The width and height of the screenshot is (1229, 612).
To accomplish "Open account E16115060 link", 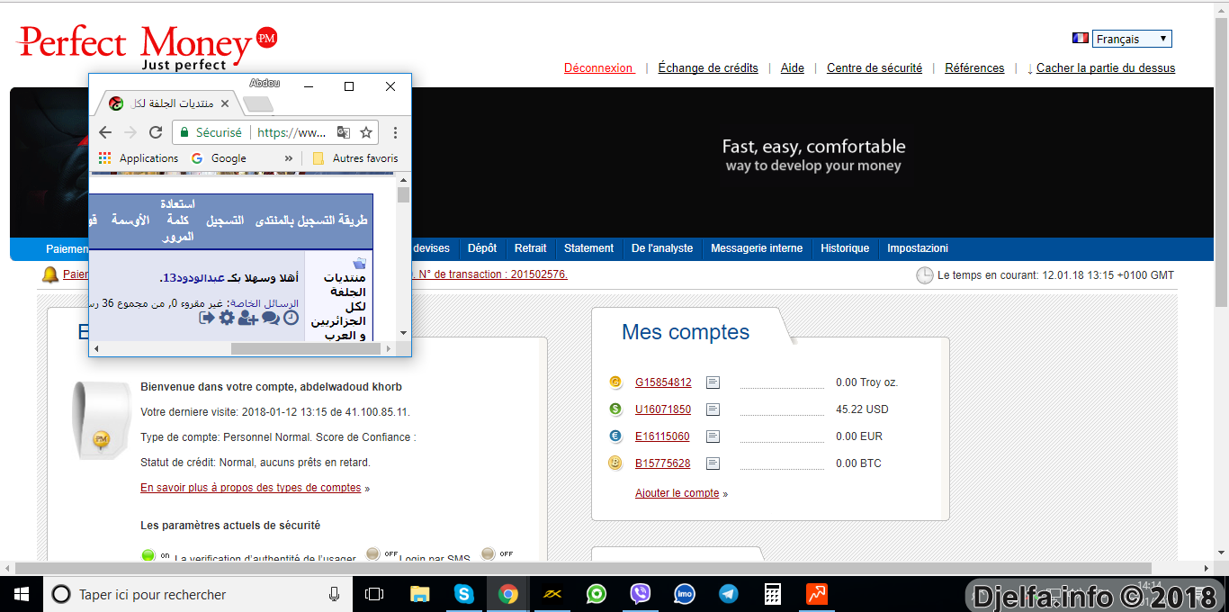I will click(662, 436).
